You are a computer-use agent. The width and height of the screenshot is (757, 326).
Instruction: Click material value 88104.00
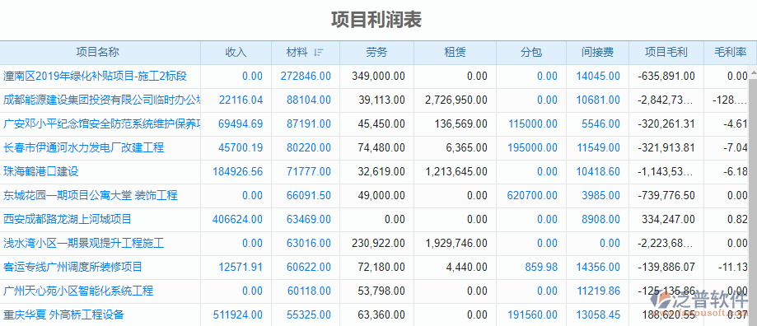click(x=309, y=100)
